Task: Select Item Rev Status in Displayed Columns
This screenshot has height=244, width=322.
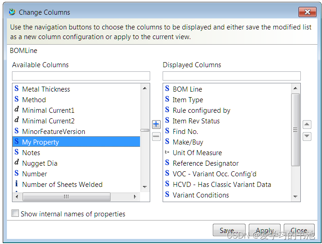Action: [196, 121]
